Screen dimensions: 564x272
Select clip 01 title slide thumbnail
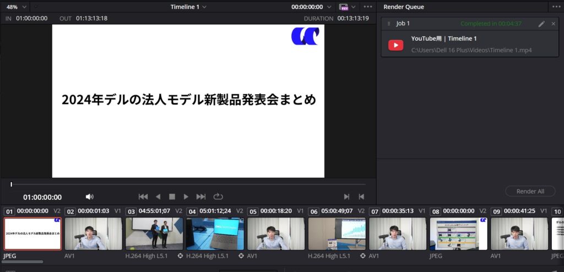click(x=32, y=234)
